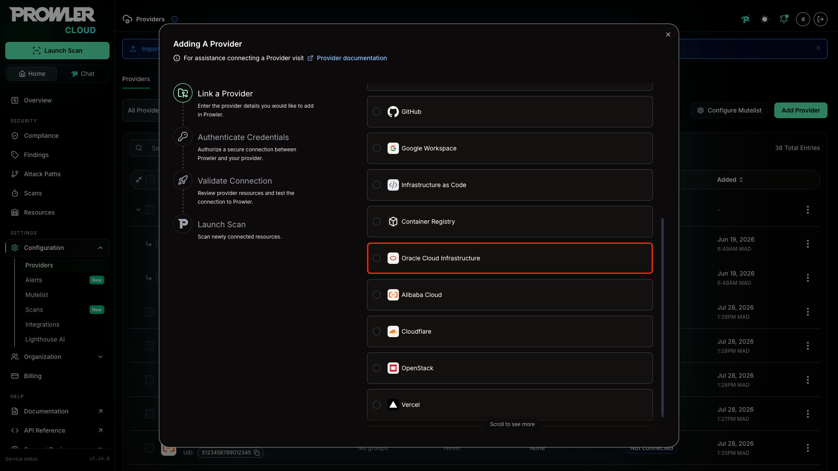Screen dimensions: 838x471
Task: Toggle the light/dark theme sun icon
Action: click(764, 19)
